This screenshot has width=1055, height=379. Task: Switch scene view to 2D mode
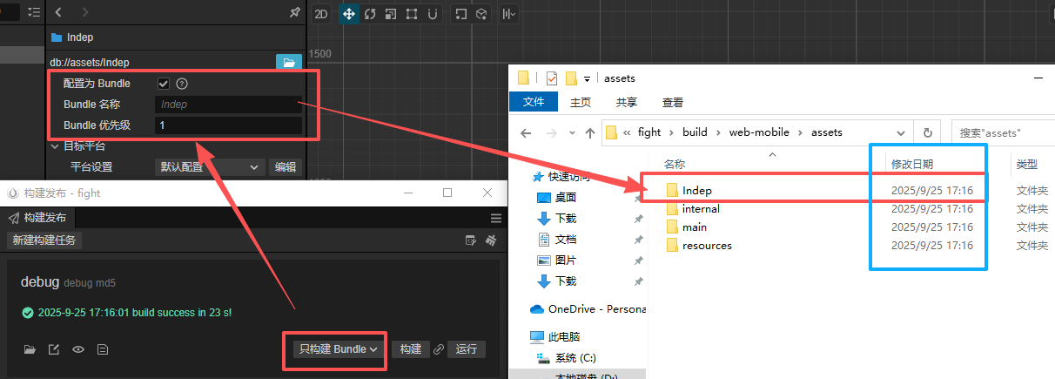[x=321, y=13]
